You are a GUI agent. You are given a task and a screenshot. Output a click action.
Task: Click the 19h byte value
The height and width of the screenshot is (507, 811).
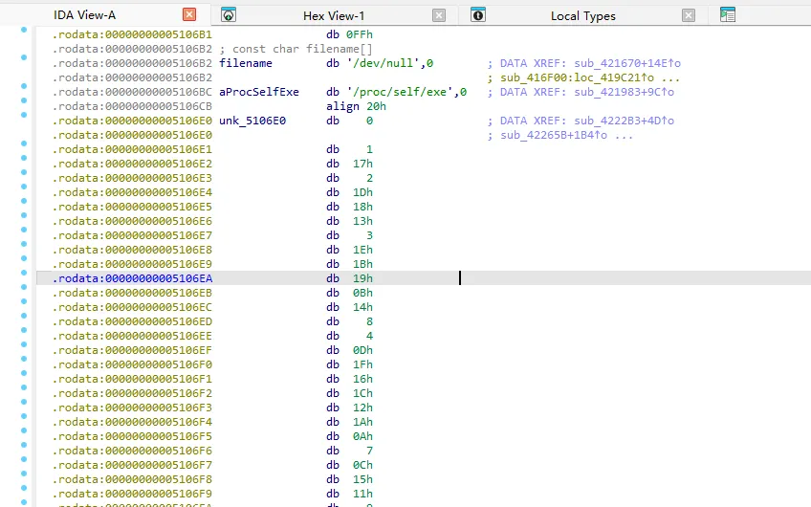pyautogui.click(x=362, y=278)
